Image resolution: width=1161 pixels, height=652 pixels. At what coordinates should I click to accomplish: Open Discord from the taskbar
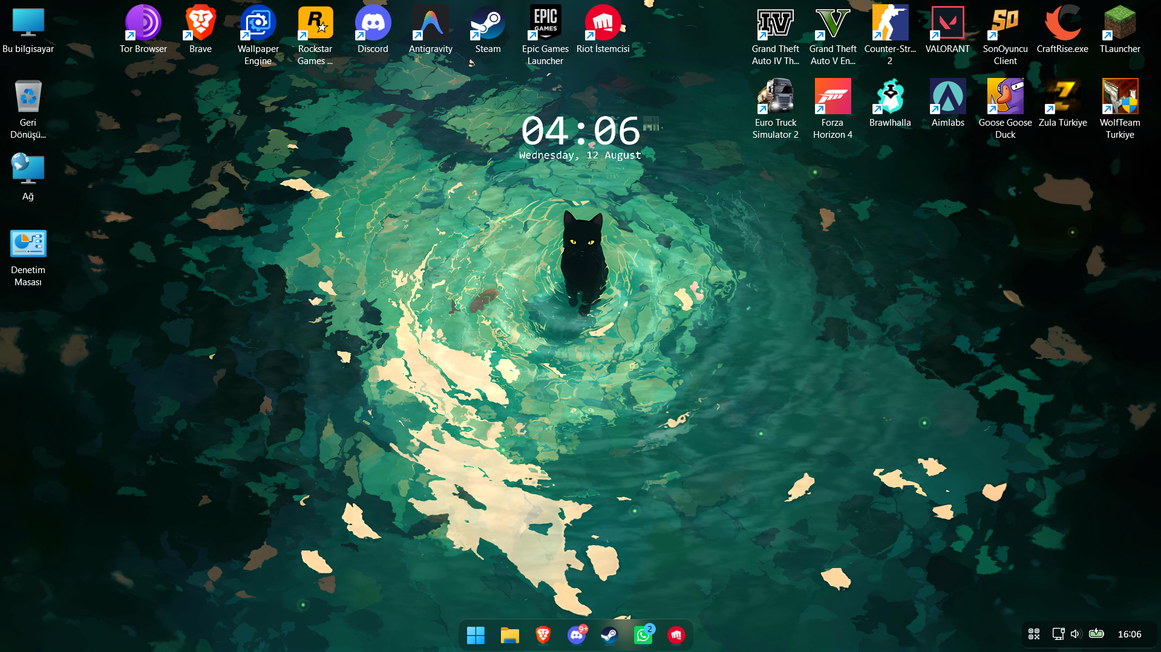[577, 635]
